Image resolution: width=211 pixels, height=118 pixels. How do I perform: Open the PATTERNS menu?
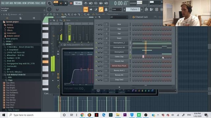(17, 3)
